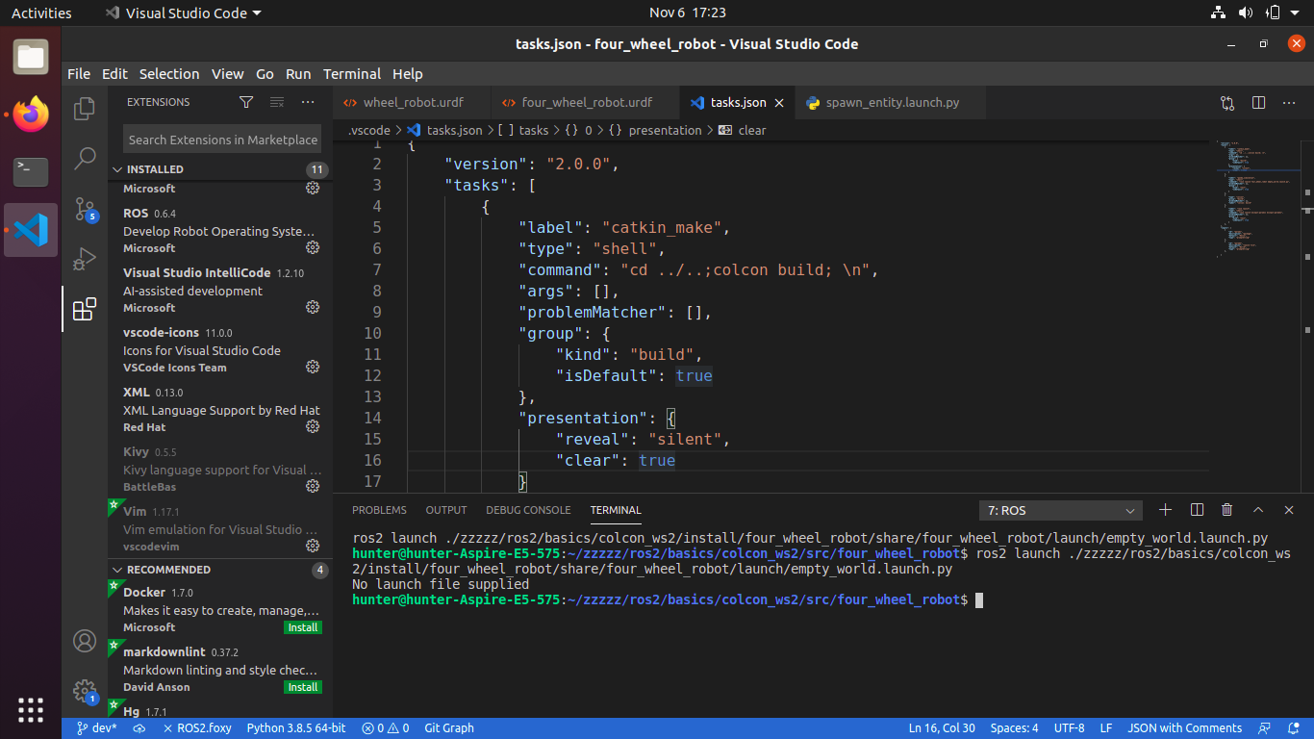Open the Explorer view in activity bar
Image resolution: width=1314 pixels, height=739 pixels.
pyautogui.click(x=85, y=109)
